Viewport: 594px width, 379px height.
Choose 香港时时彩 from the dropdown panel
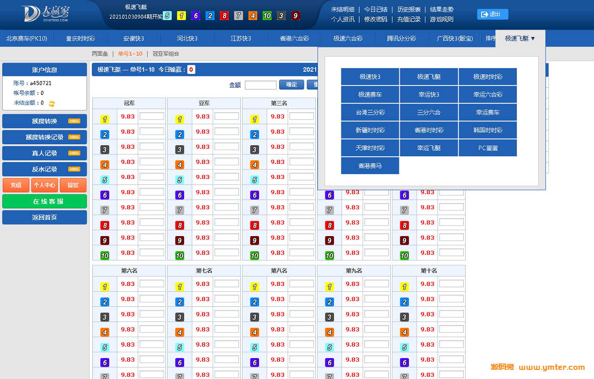coord(429,130)
